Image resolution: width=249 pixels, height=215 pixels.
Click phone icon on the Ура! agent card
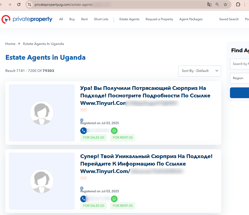[84, 131]
